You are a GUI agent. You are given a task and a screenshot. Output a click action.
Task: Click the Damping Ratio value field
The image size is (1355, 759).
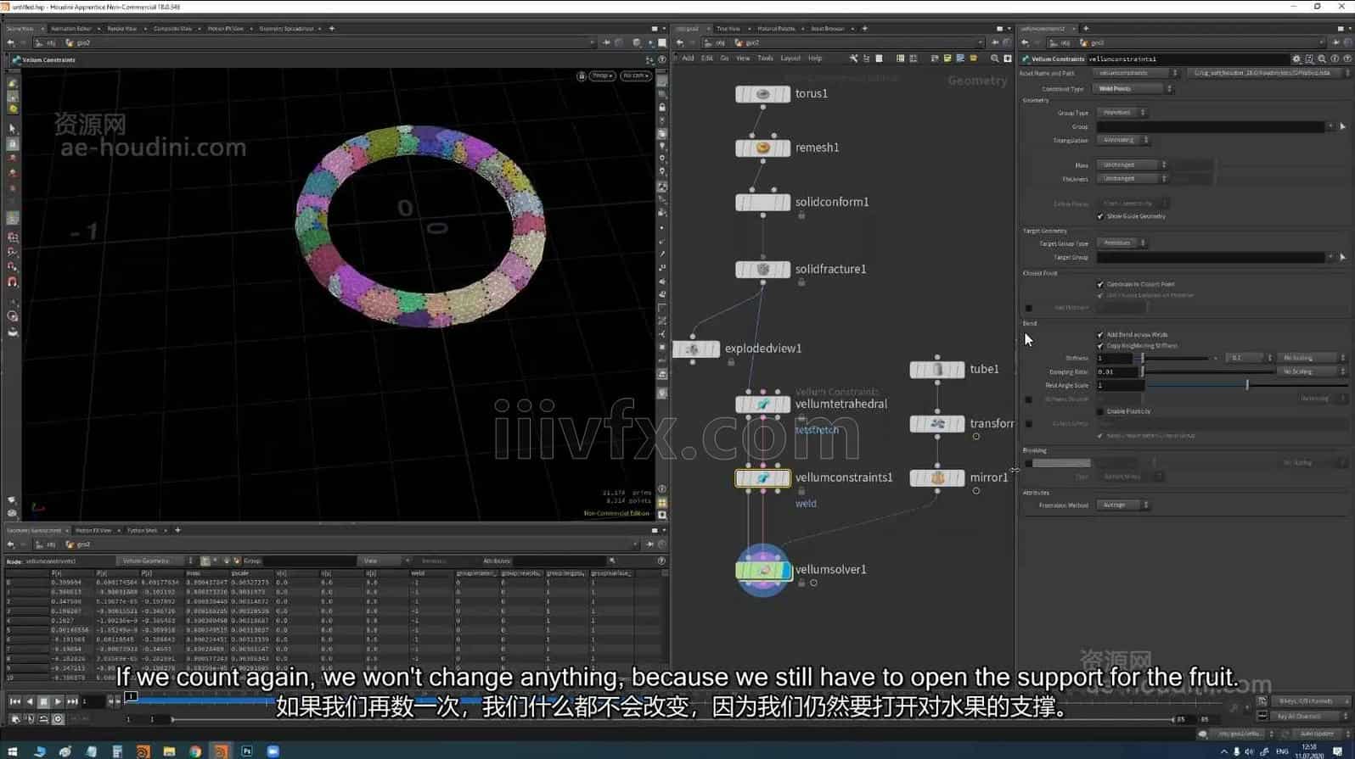pyautogui.click(x=1116, y=372)
